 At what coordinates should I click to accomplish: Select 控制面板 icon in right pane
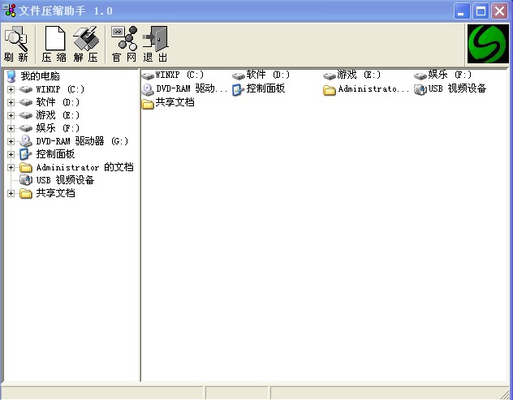pos(238,89)
